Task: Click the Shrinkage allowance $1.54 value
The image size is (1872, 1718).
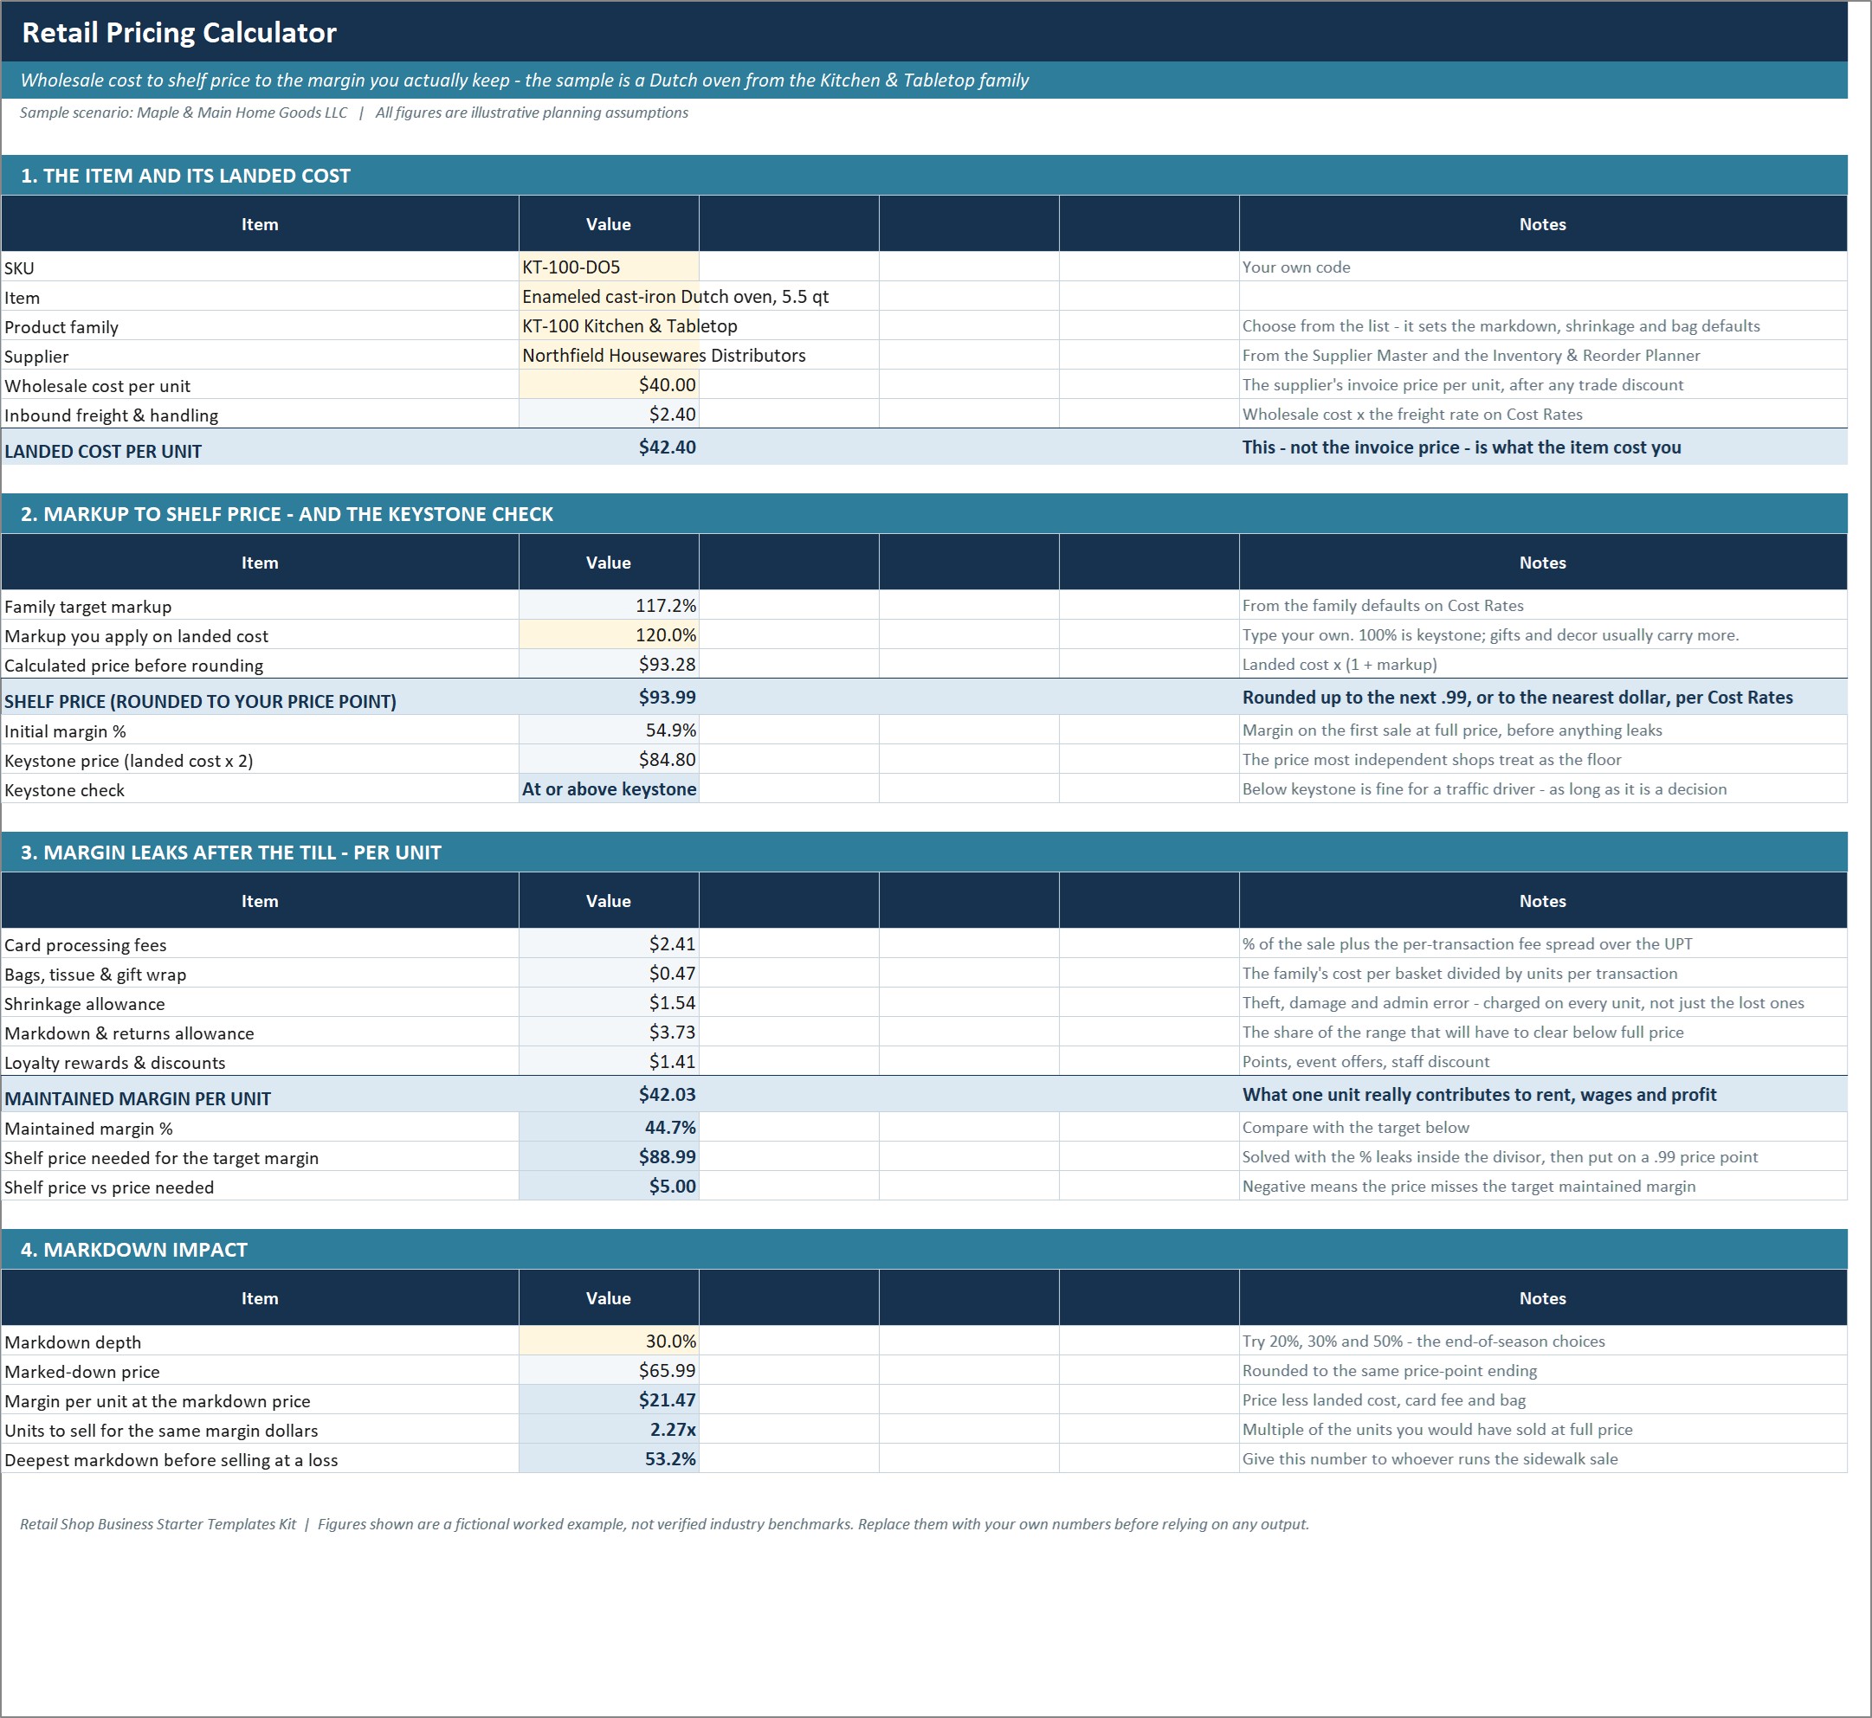Action: coord(608,1002)
